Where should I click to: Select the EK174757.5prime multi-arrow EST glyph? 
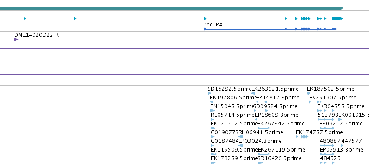tap(302, 137)
